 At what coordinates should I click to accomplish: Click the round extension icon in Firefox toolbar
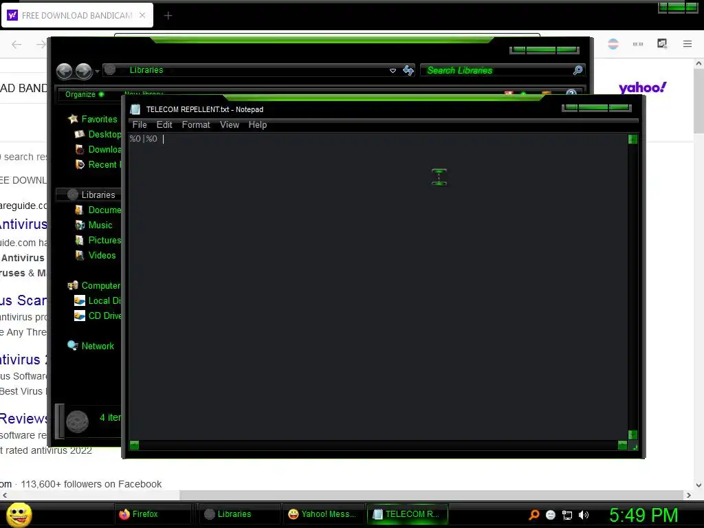[613, 44]
